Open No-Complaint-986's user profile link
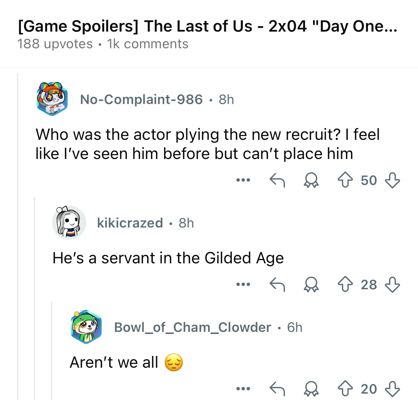The image size is (418, 400). pyautogui.click(x=141, y=99)
